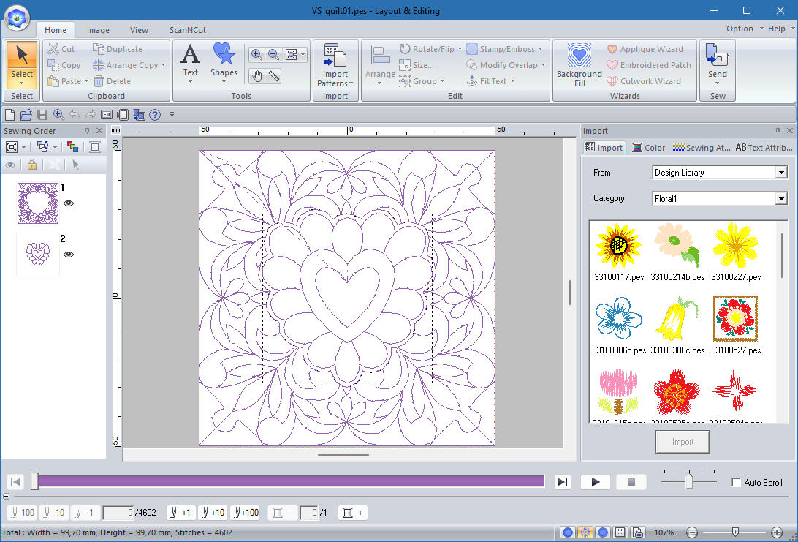
Task: Select the Pan hand tool
Action: (257, 76)
